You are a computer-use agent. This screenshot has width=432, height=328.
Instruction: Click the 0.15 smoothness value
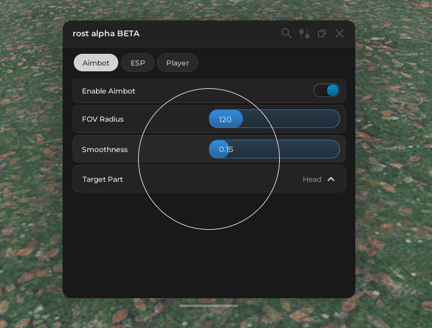click(x=226, y=150)
